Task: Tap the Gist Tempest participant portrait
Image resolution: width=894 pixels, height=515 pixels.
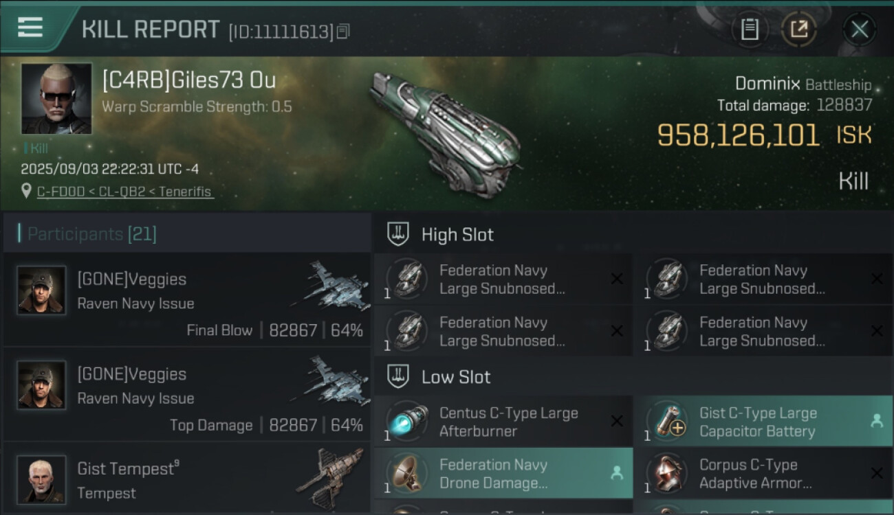Action: pos(41,479)
